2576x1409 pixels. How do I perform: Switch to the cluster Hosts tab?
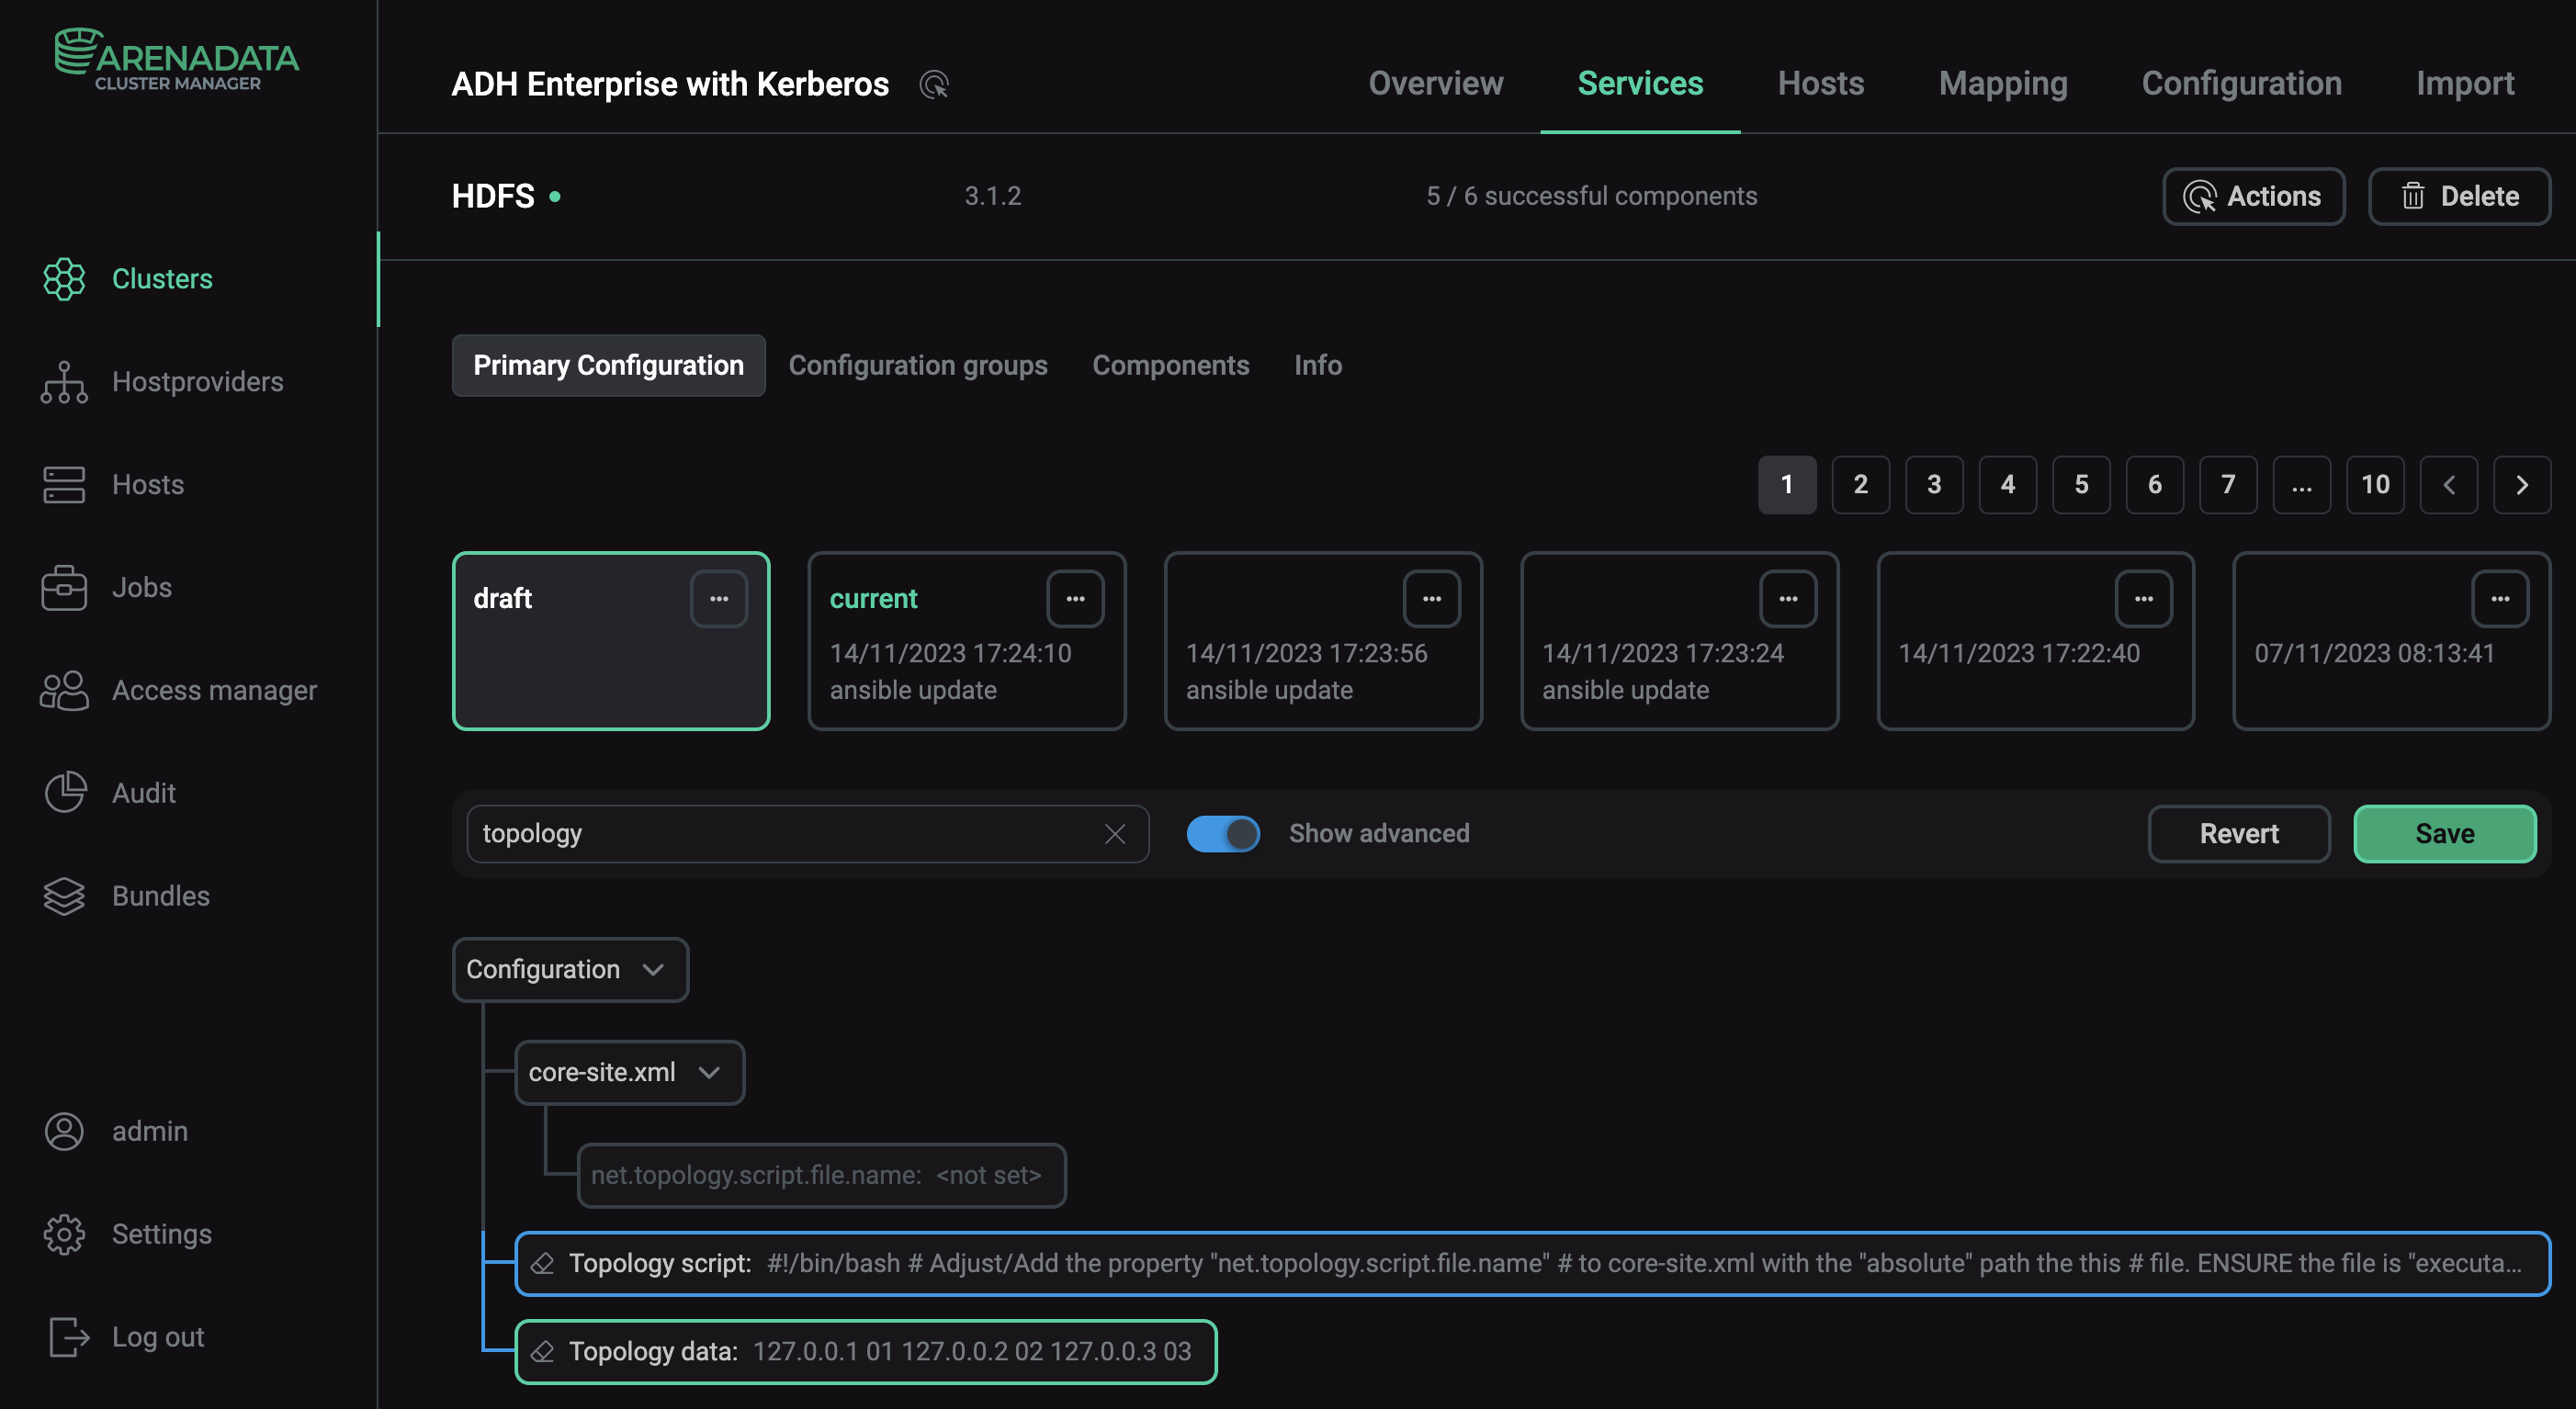coord(1820,83)
